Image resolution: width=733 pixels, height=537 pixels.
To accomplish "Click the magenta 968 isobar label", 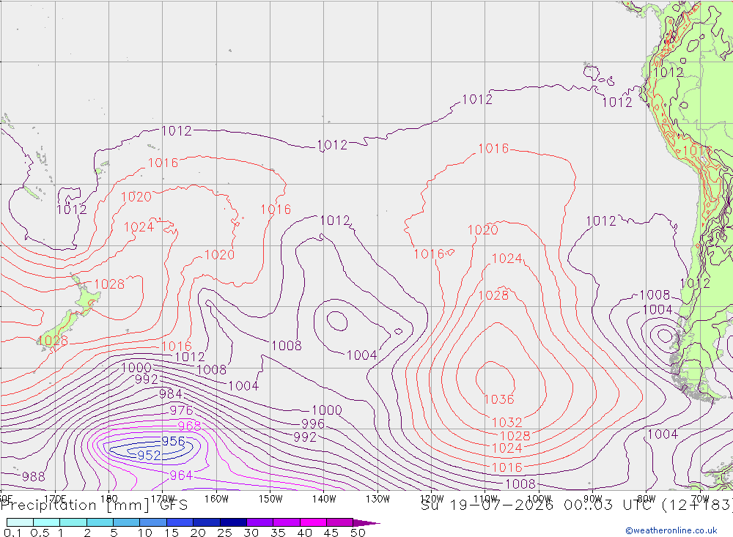I will point(189,426).
